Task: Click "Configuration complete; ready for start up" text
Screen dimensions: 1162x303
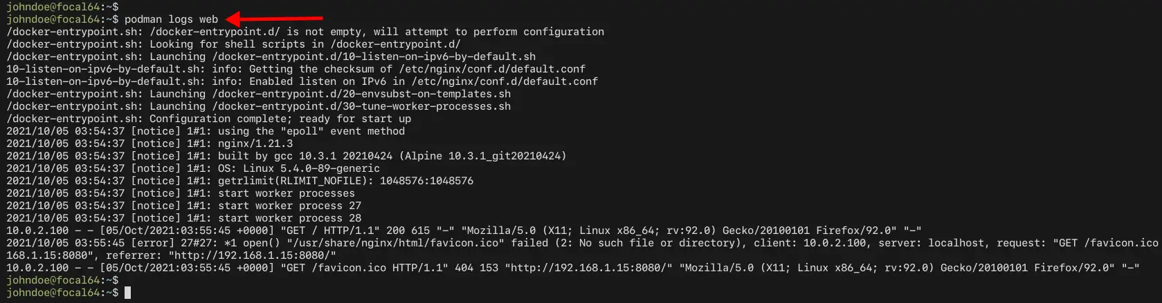Action: pos(280,119)
